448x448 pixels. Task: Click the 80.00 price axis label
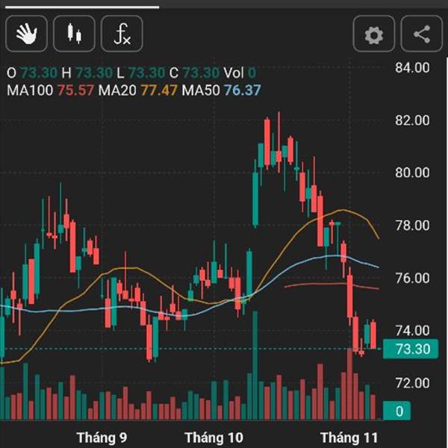(412, 172)
